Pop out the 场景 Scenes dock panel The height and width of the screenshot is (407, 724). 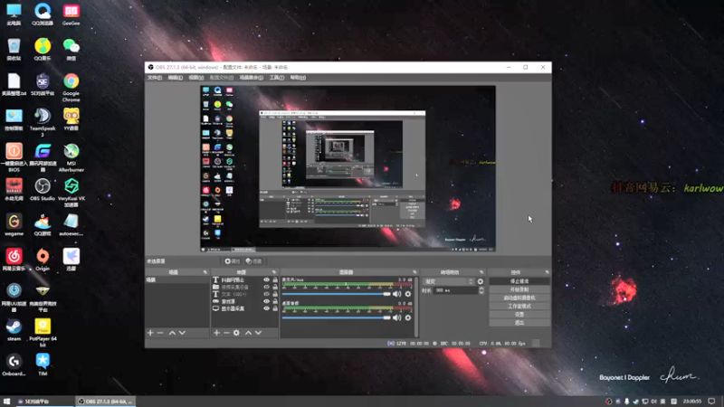[x=205, y=272]
